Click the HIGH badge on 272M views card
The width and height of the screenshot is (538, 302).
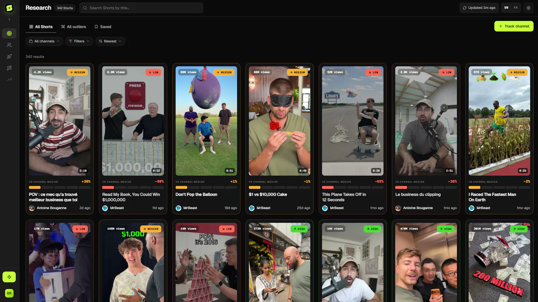coord(299,229)
